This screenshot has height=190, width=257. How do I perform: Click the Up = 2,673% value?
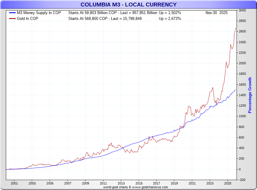(170, 18)
